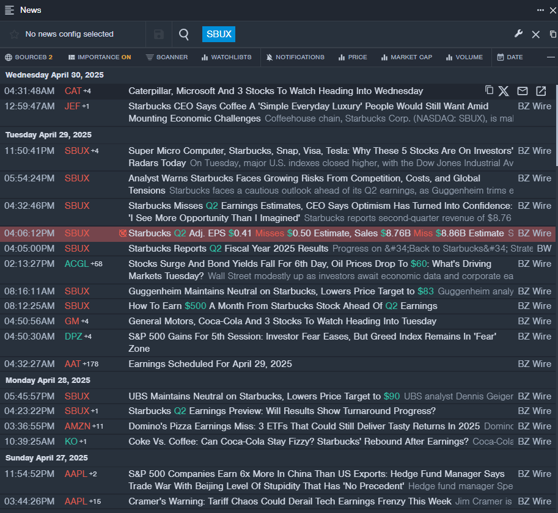Open 'General Motors, Coca-Cola And 3 Stocks' headline
The width and height of the screenshot is (558, 513).
coord(282,321)
